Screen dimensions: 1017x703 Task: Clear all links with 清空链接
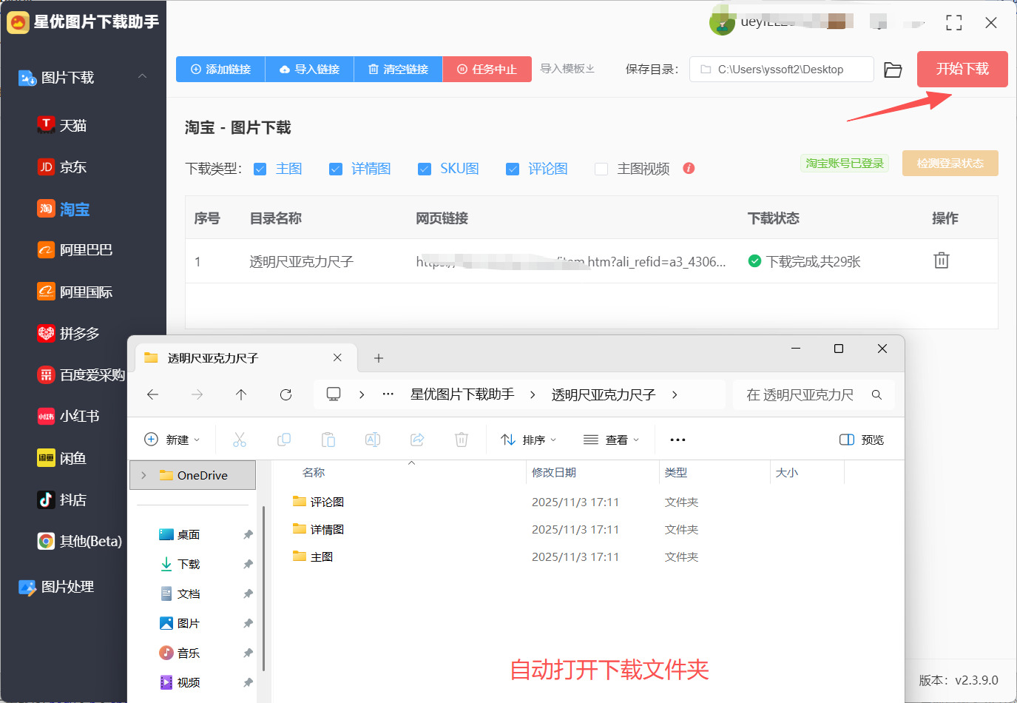coord(398,69)
